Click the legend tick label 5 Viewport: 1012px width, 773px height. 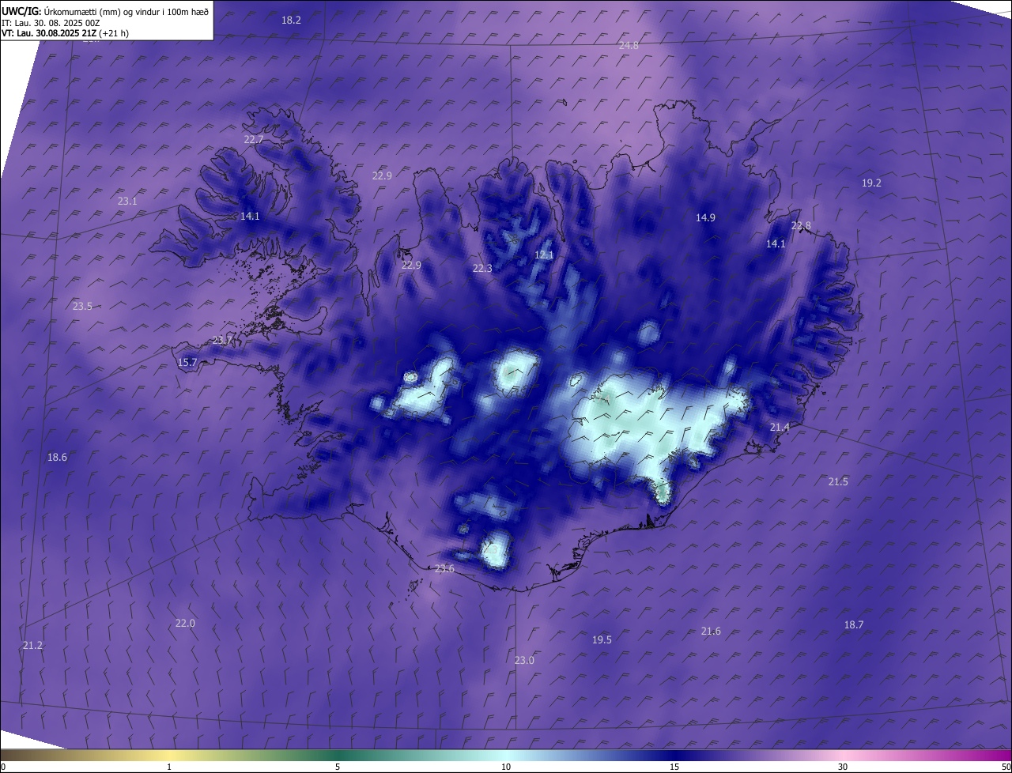(338, 767)
